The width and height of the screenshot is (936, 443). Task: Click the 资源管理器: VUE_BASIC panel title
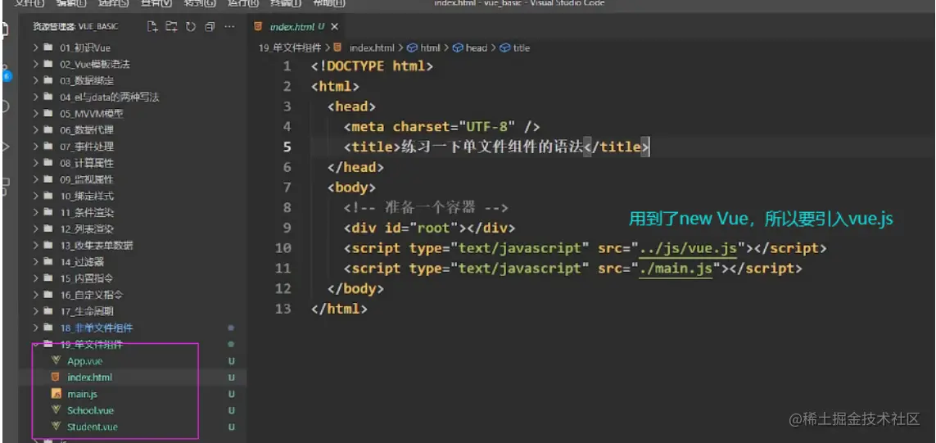pos(75,27)
